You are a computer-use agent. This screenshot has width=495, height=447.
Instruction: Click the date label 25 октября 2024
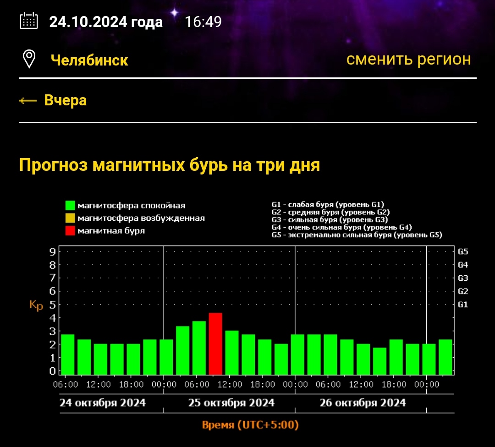(231, 403)
